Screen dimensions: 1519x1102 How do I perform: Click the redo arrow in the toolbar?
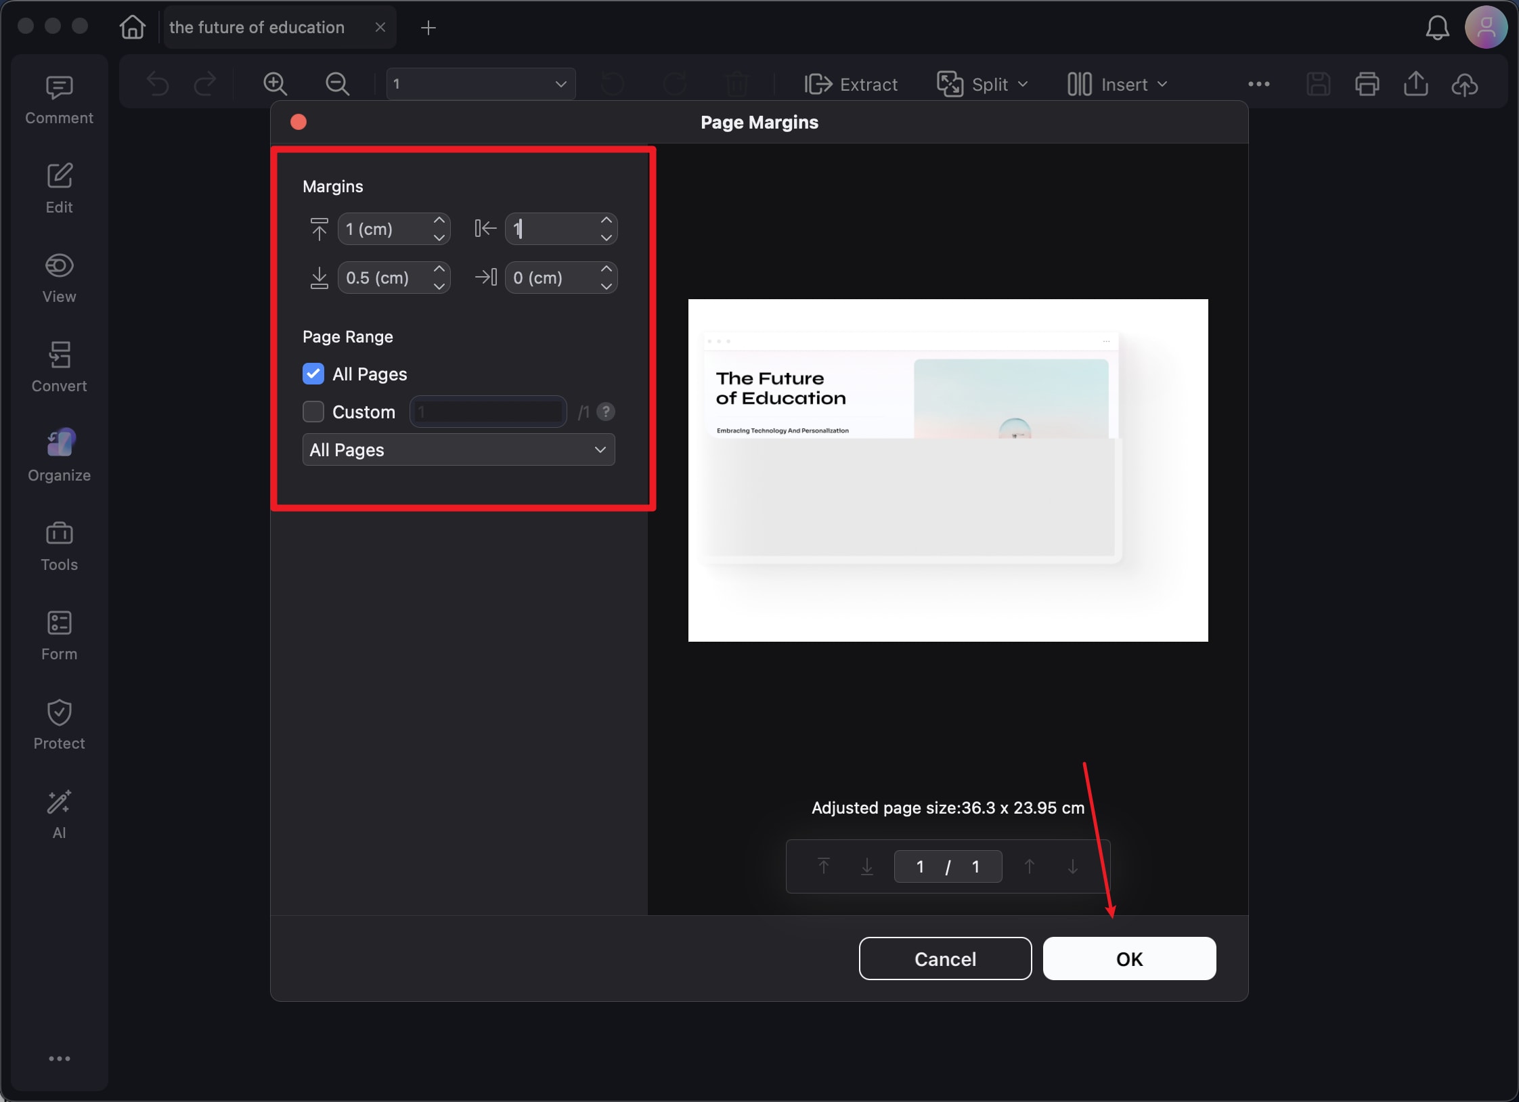click(205, 84)
